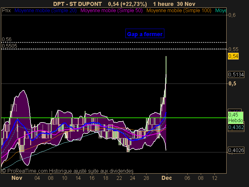Screen dimensions: 249x187
Task: Click the chart title DPT - ST DUPONT
Action: (77, 4)
